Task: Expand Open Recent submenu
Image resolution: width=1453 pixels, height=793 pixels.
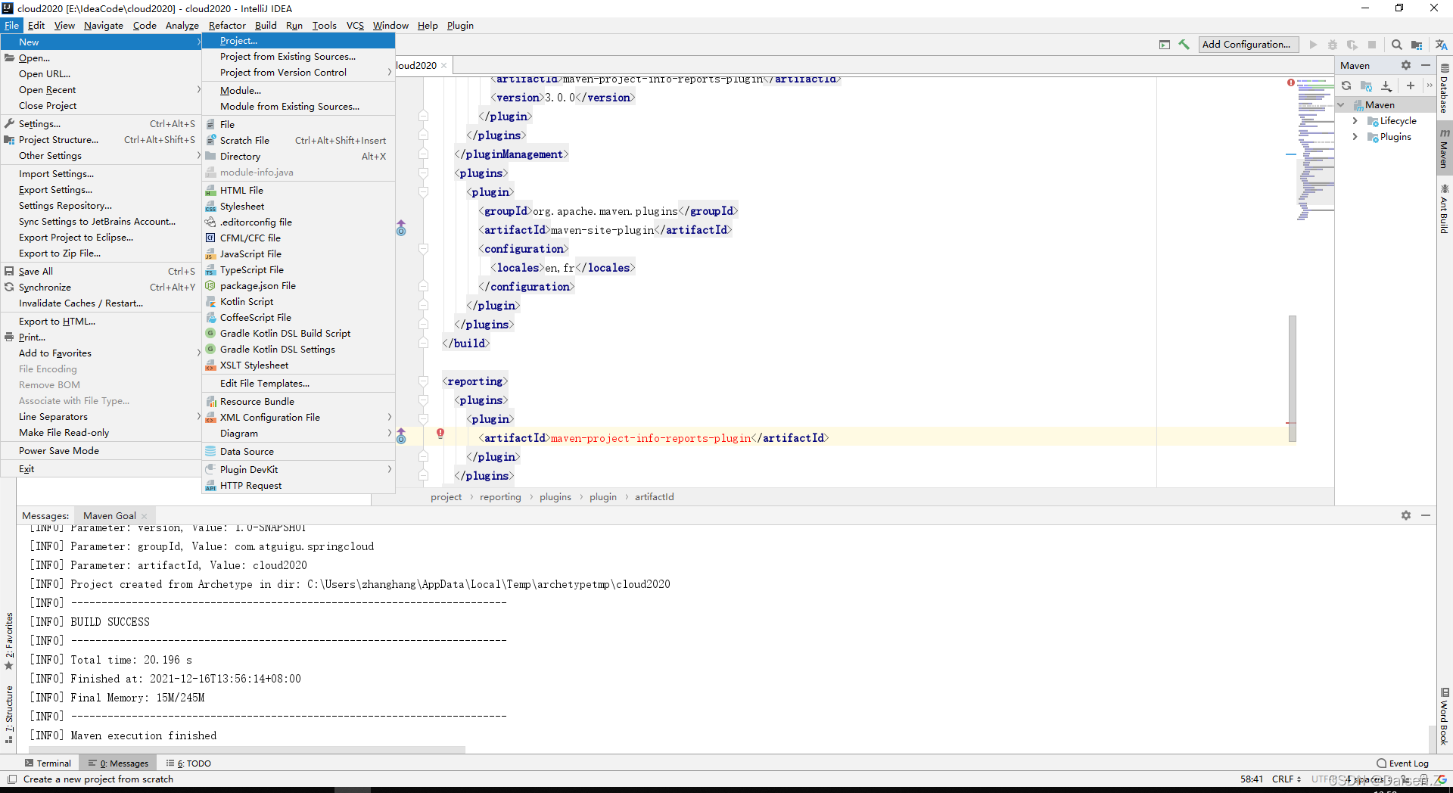Action: point(101,90)
